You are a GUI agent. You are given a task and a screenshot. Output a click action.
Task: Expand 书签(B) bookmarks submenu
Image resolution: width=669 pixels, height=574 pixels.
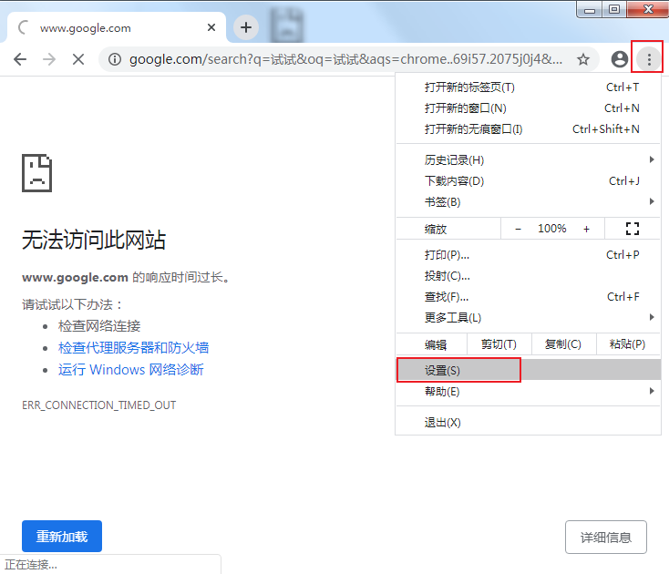click(529, 202)
